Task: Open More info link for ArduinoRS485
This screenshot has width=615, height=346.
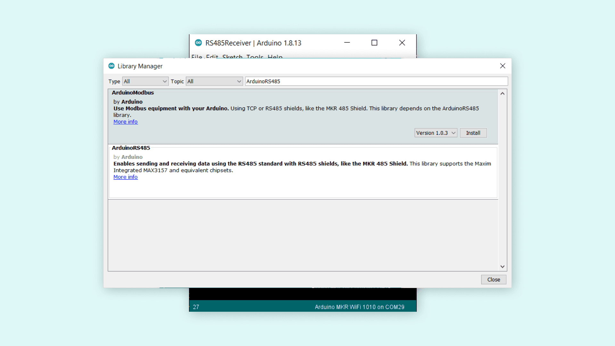Action: coord(125,177)
